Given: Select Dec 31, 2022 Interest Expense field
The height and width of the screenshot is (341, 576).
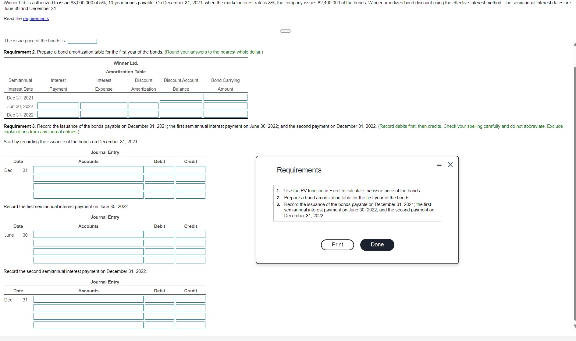Looking at the screenshot, I should 104,114.
